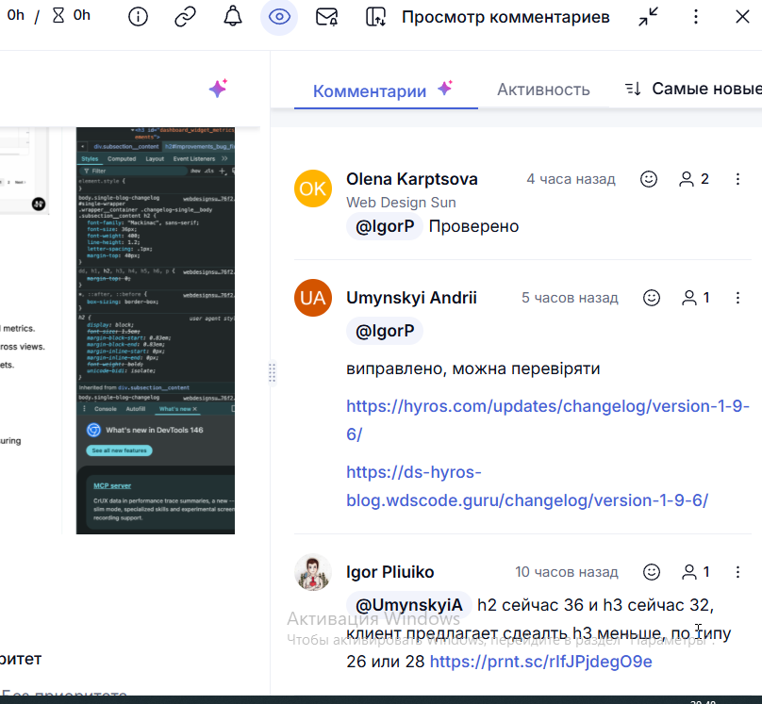The image size is (762, 704).
Task: Click the 0h logged time value
Action: 15,15
